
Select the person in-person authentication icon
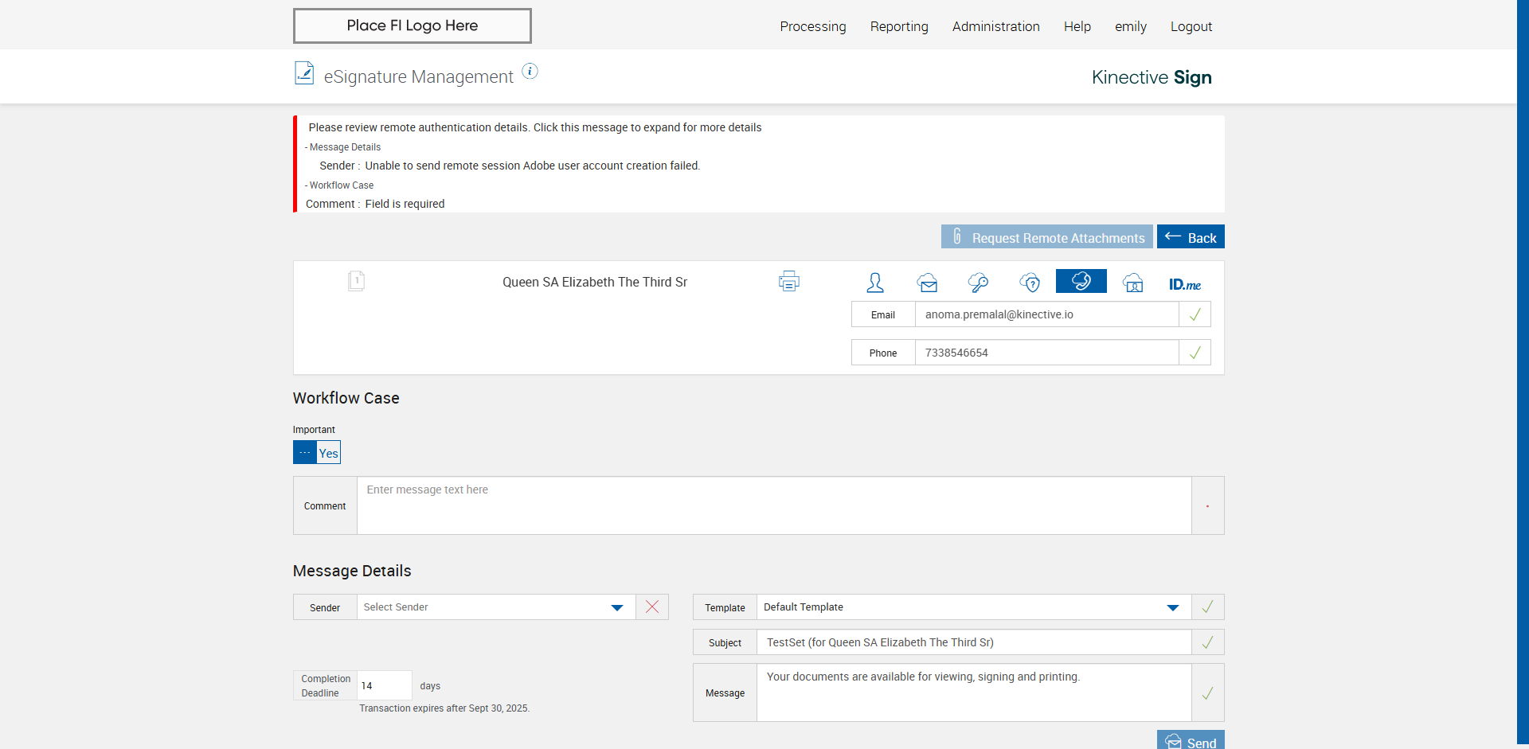coord(875,283)
